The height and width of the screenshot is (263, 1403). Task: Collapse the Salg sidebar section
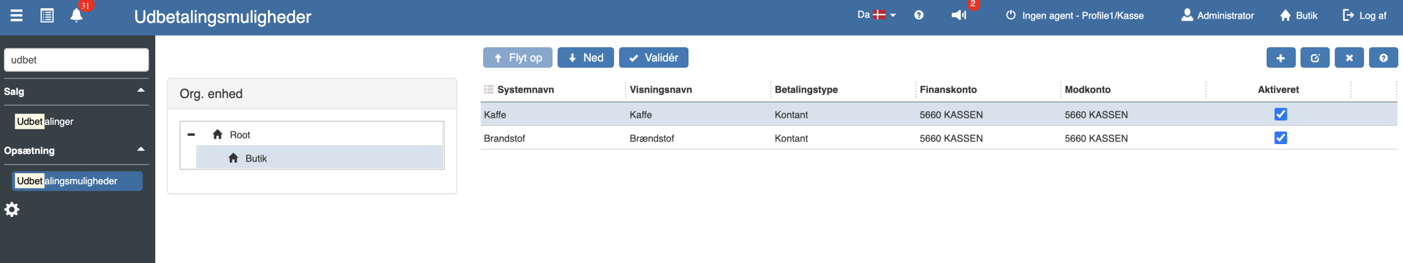pos(141,90)
